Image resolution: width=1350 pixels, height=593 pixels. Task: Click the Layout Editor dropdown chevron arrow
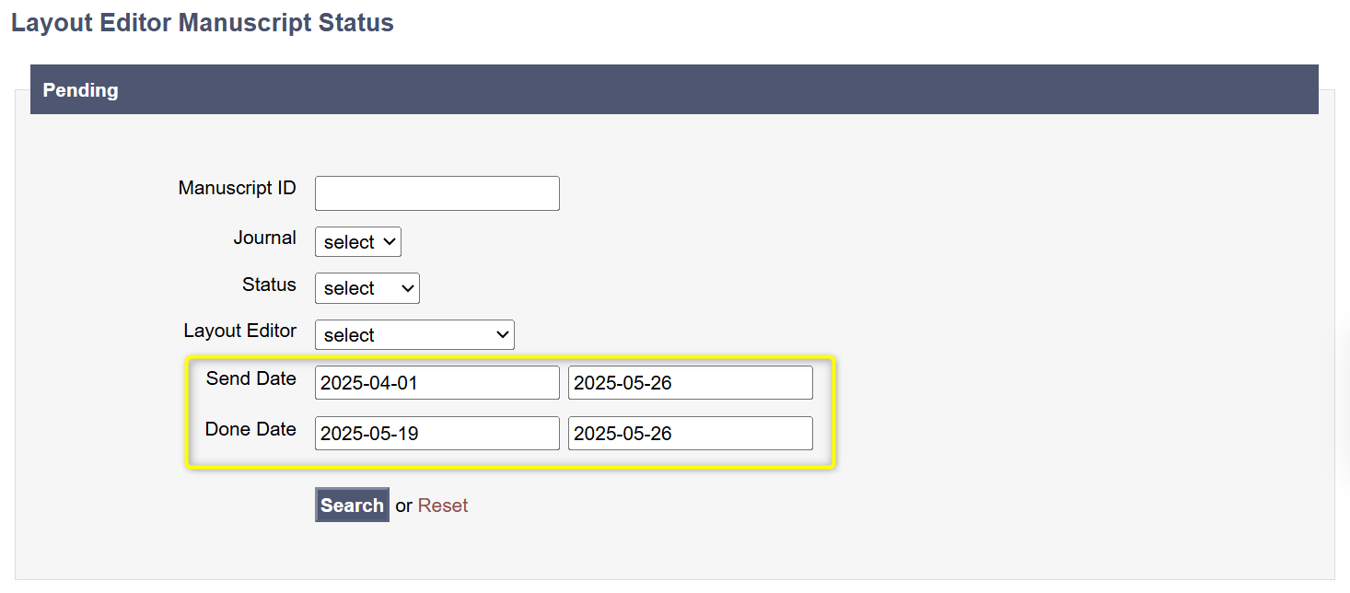pyautogui.click(x=502, y=335)
